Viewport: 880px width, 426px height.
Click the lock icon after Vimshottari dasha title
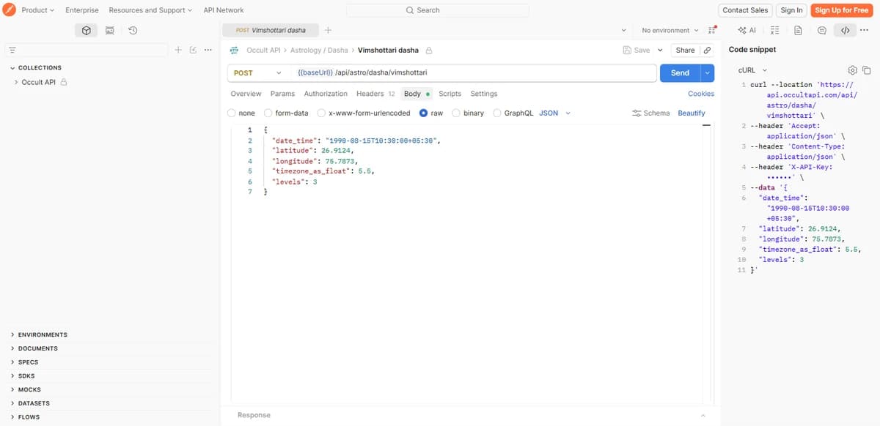[x=429, y=51]
